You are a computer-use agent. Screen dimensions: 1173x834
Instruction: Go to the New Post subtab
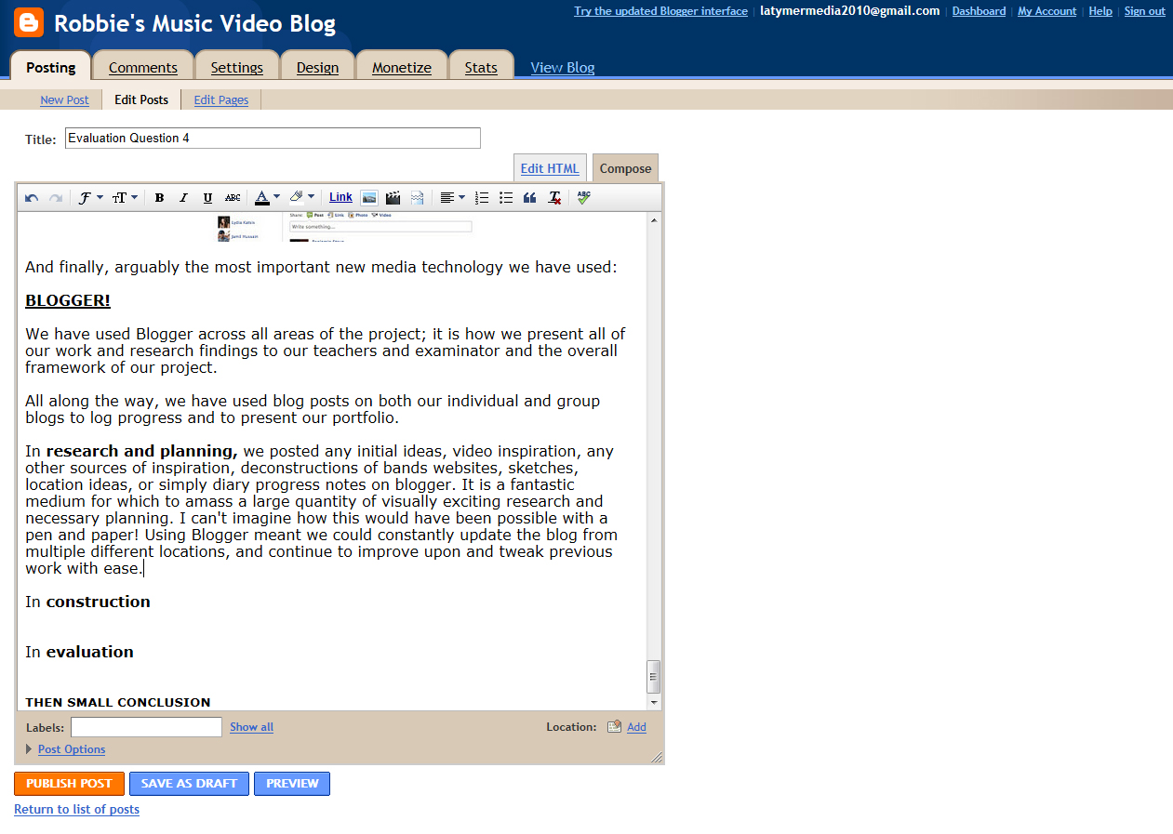64,99
